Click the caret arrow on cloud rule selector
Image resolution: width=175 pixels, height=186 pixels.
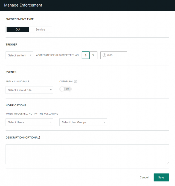tap(51, 90)
